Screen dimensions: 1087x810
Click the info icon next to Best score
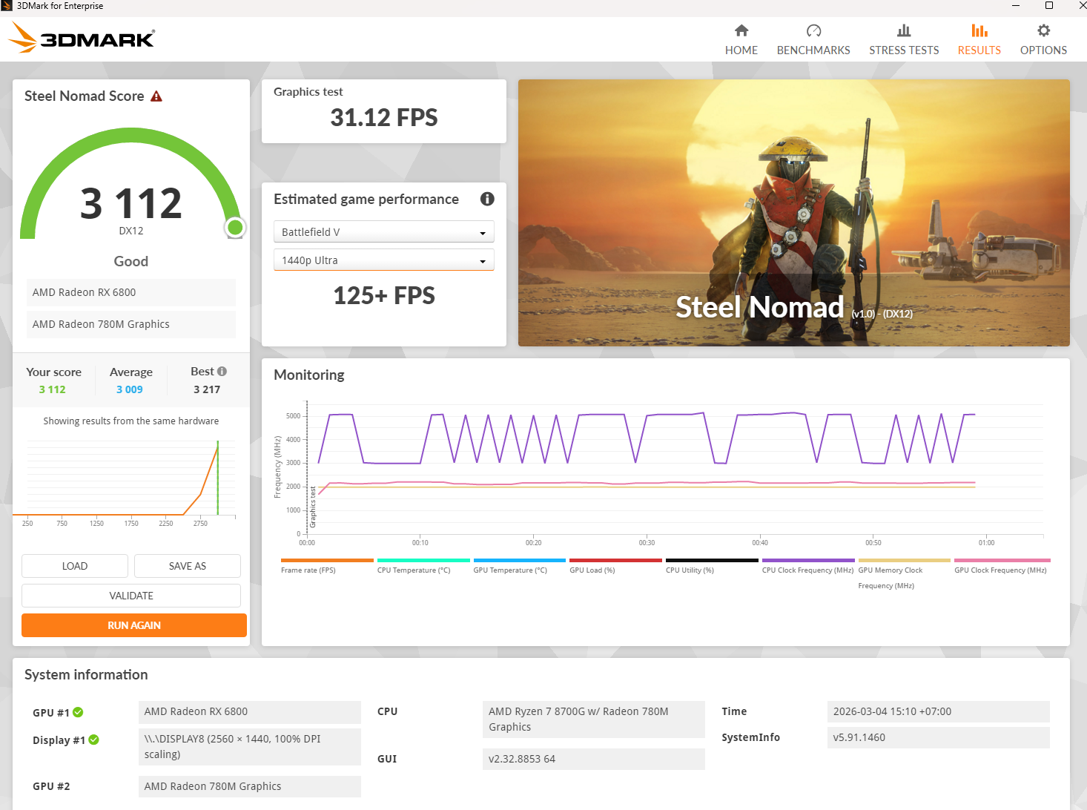pos(223,370)
